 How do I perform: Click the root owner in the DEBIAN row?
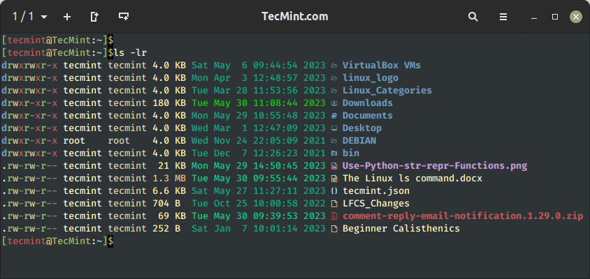[74, 141]
